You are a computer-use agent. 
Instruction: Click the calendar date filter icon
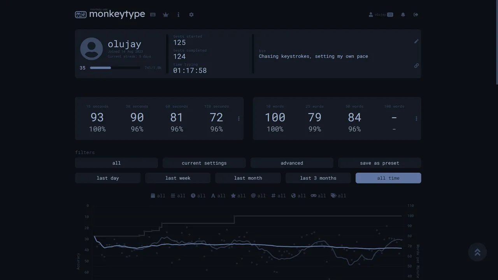tap(153, 196)
